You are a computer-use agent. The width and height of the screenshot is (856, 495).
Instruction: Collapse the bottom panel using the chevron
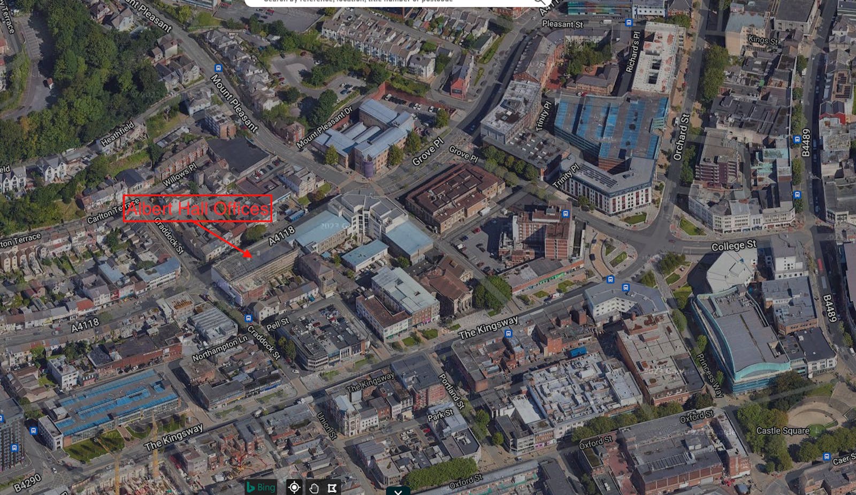398,492
